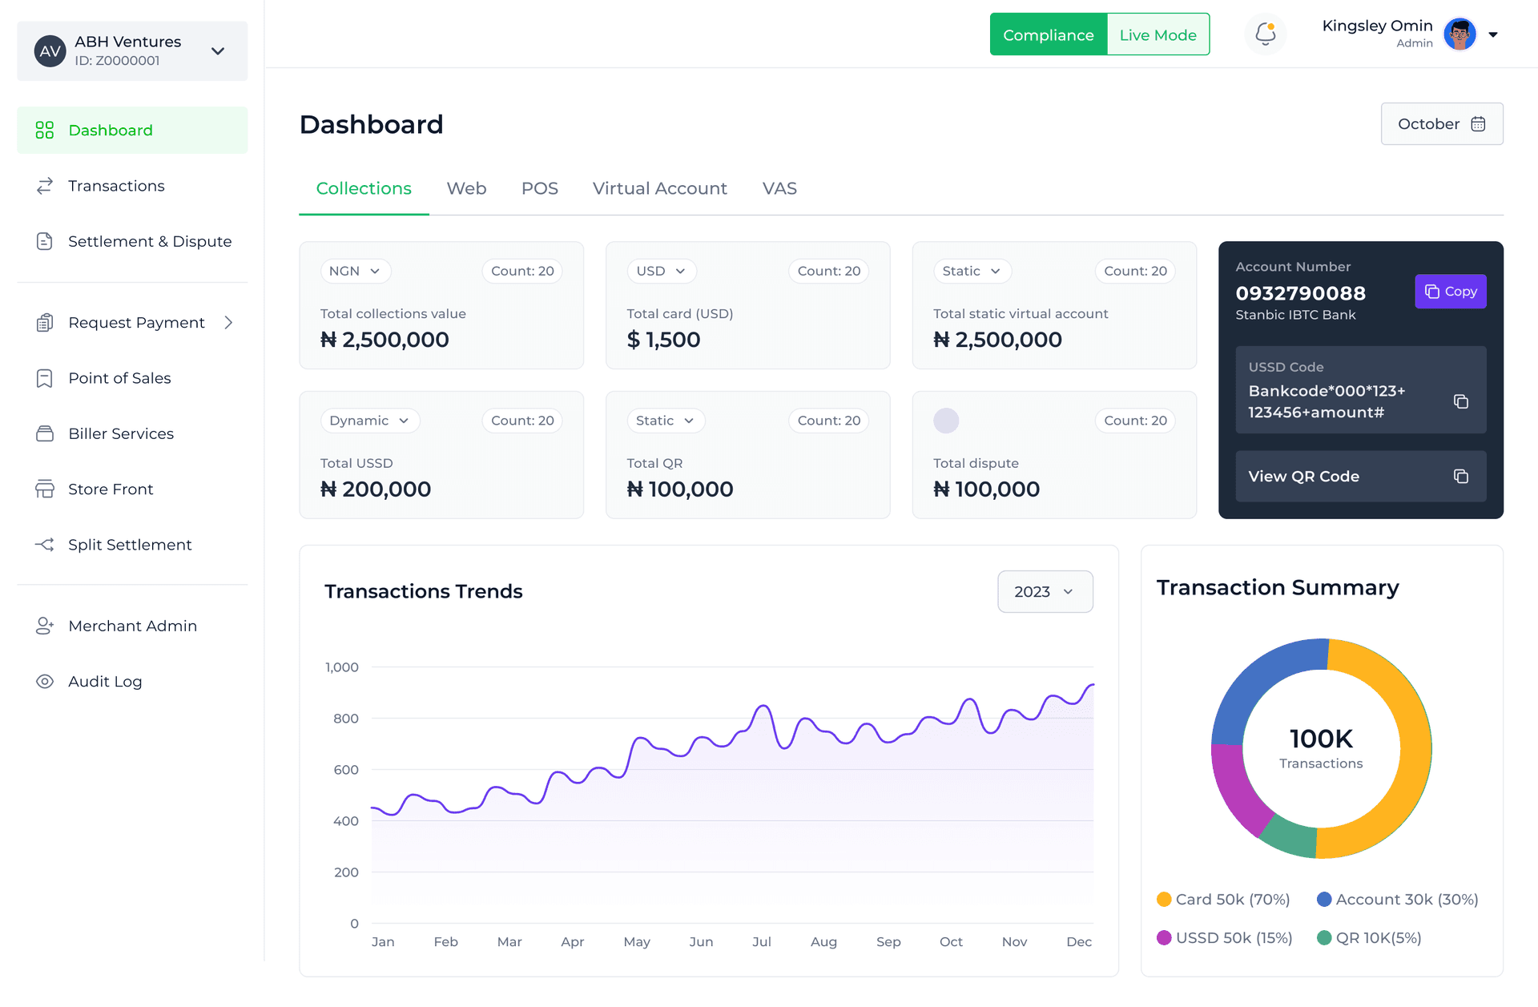Switch to Virtual Account tab
The width and height of the screenshot is (1538, 1007).
[x=659, y=188]
